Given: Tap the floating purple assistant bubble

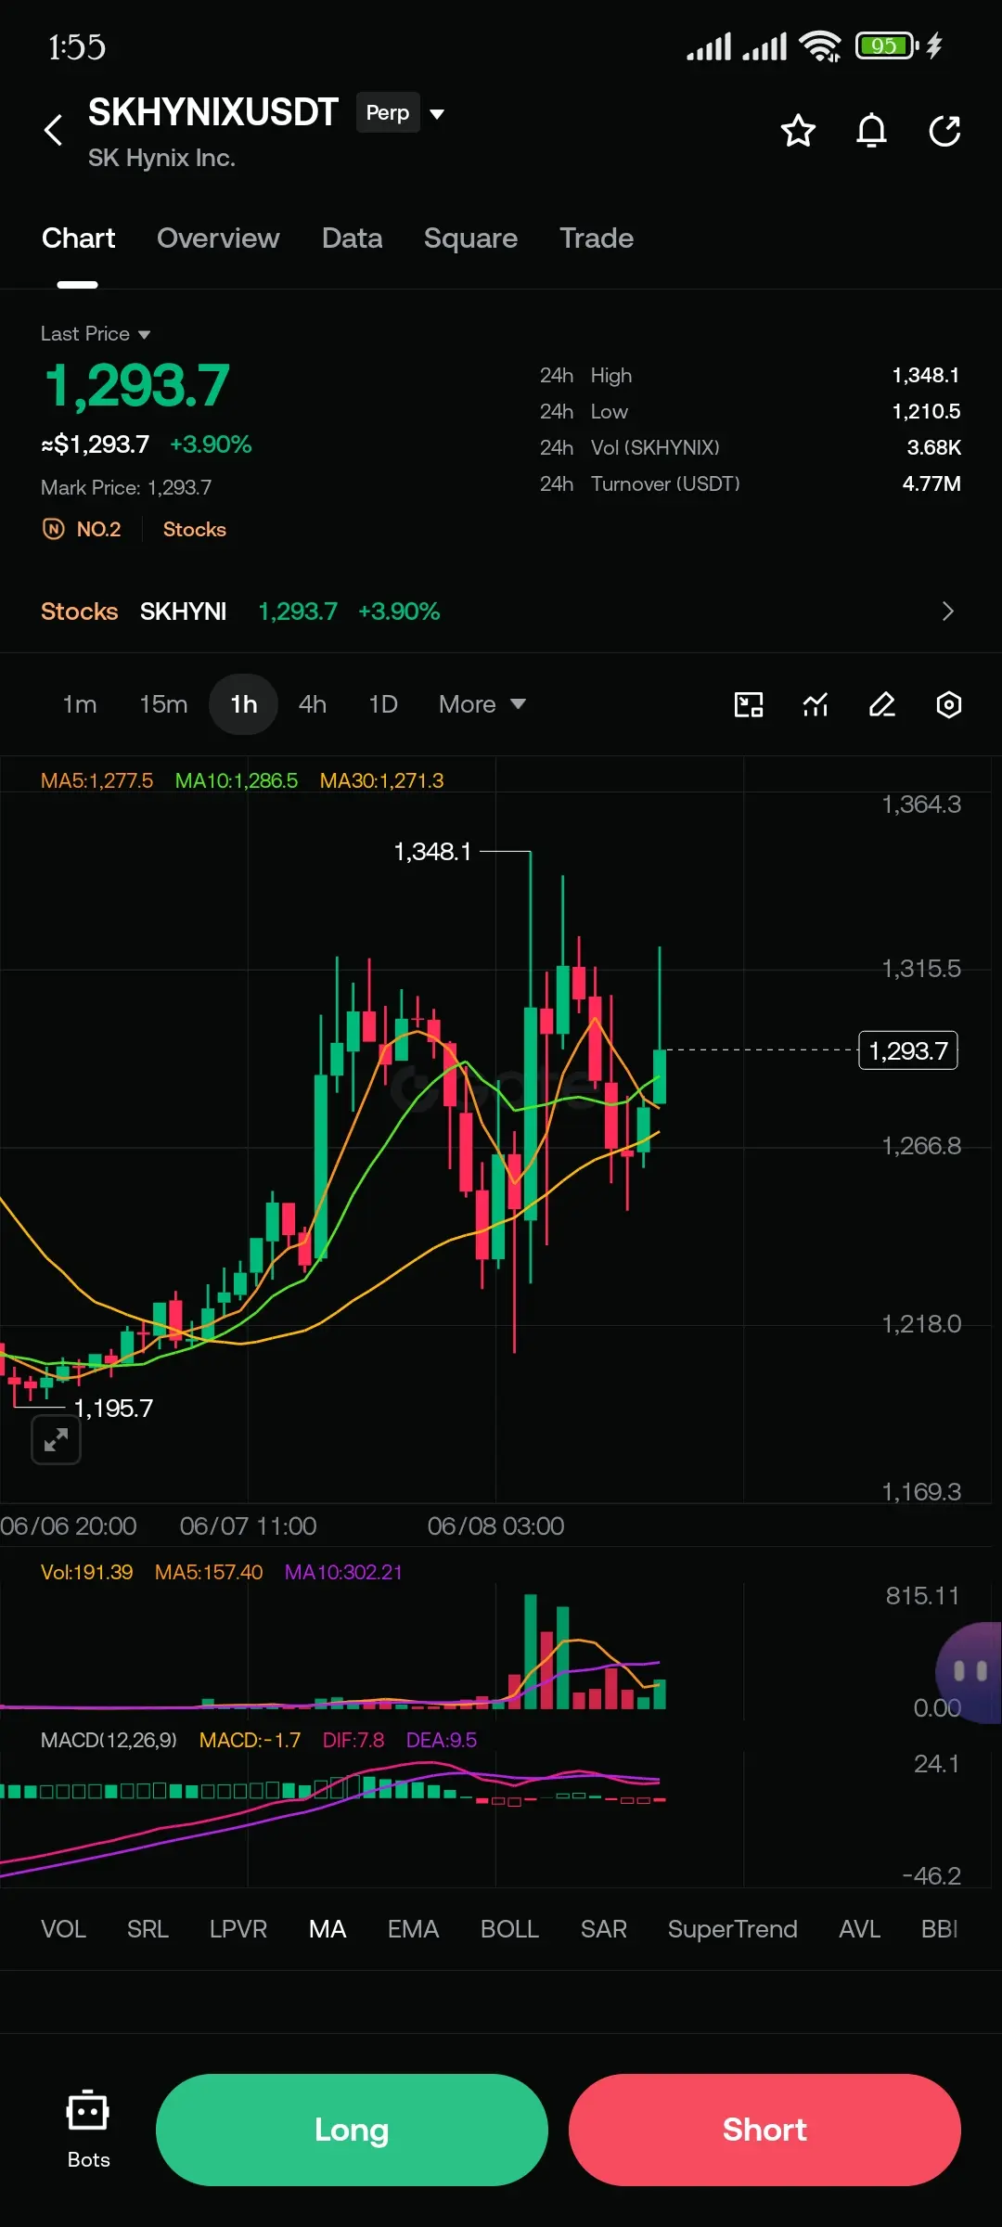Looking at the screenshot, I should (x=970, y=1672).
